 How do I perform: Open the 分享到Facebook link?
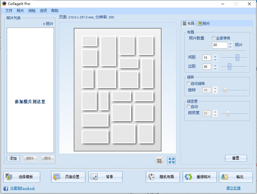22,188
